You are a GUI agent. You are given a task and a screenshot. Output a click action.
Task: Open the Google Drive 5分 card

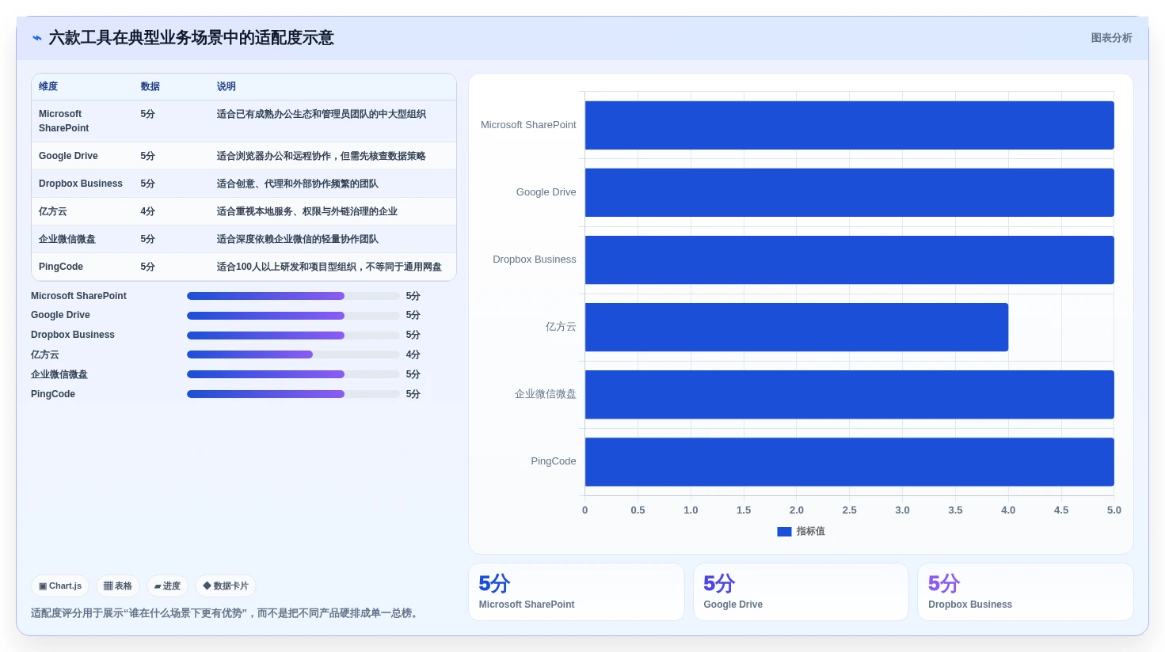[x=801, y=592]
